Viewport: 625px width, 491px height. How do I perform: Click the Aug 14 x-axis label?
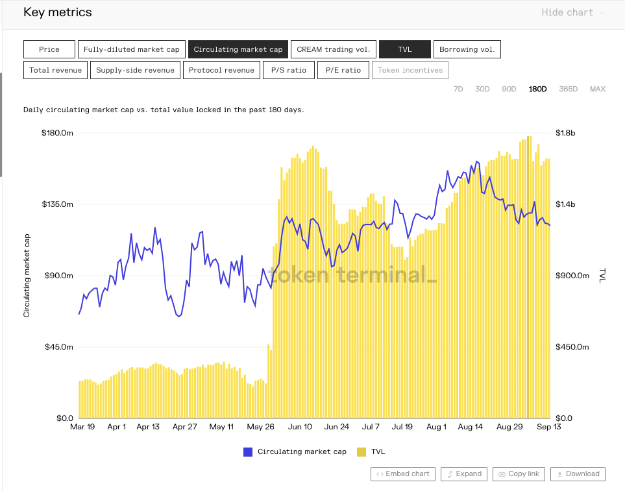point(470,427)
